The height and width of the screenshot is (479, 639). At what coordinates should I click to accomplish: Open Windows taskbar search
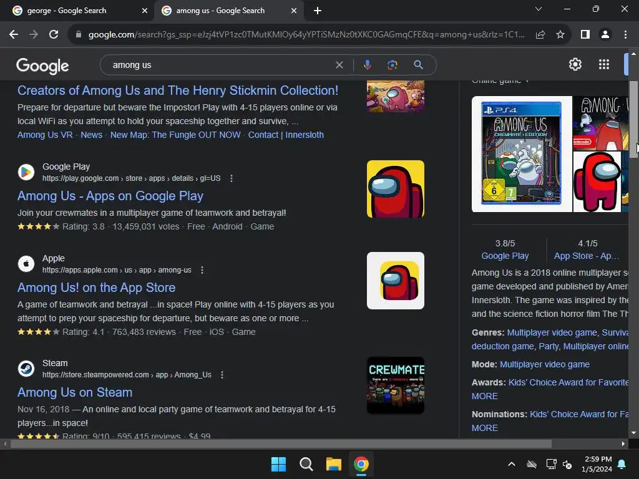(306, 464)
